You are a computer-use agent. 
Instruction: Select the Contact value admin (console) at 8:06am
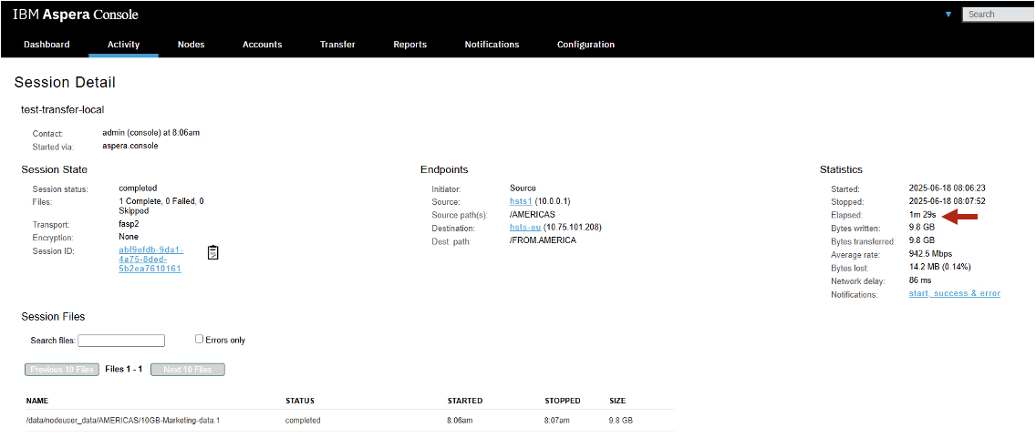(x=151, y=133)
